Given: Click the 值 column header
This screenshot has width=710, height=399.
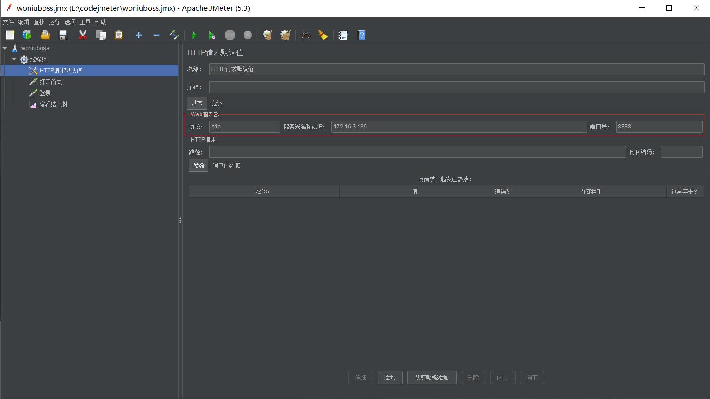Looking at the screenshot, I should (415, 192).
